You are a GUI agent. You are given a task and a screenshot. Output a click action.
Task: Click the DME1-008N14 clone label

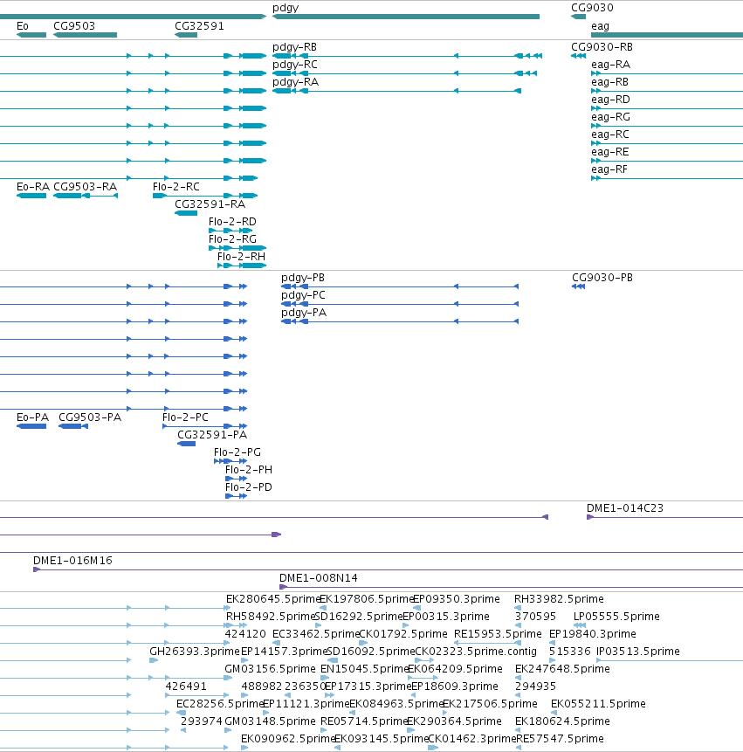pos(319,578)
